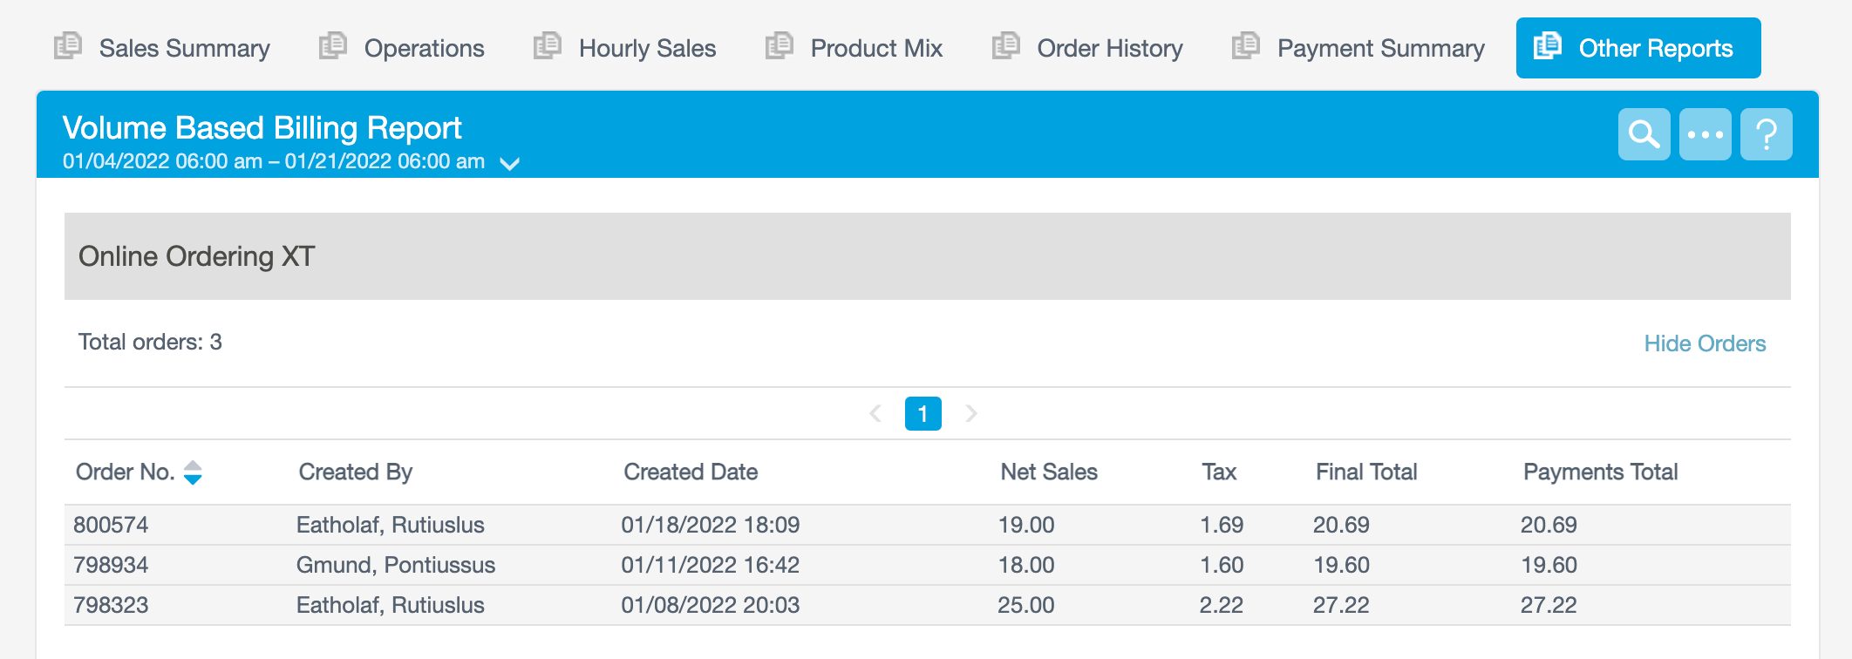The width and height of the screenshot is (1852, 659).
Task: Click the Operations report icon
Action: pos(333,46)
